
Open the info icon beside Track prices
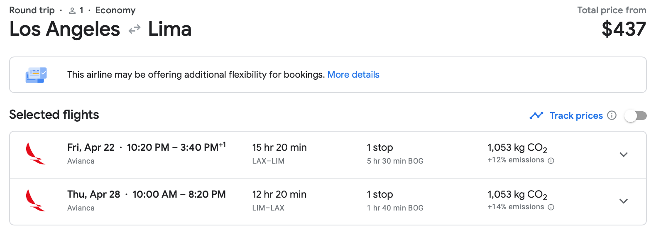612,115
